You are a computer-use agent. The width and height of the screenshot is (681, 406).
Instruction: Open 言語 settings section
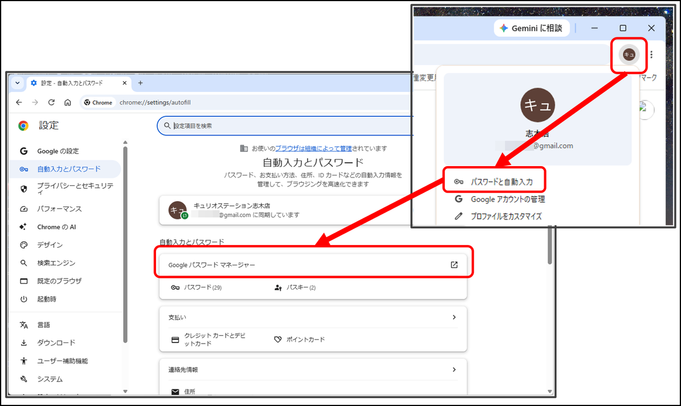point(44,325)
